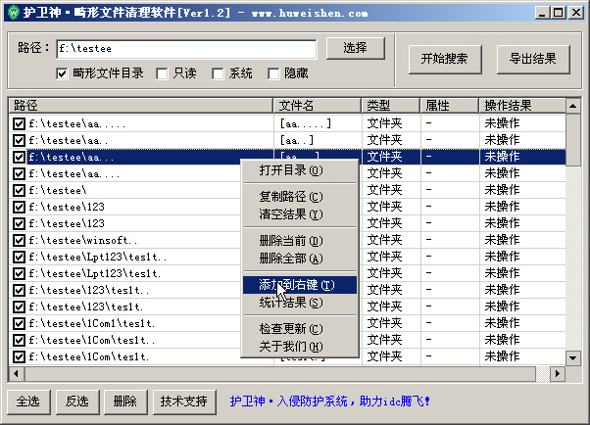Enable the 只读 checkbox
590x425 pixels.
163,73
